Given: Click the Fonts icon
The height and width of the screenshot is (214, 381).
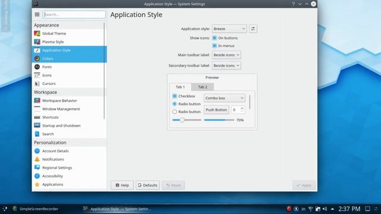Looking at the screenshot, I should [x=37, y=67].
